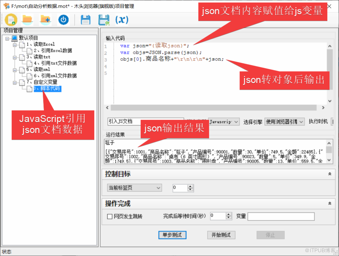This screenshot has width=339, height=256.
Task: Close the project management window
Action: point(329,6)
